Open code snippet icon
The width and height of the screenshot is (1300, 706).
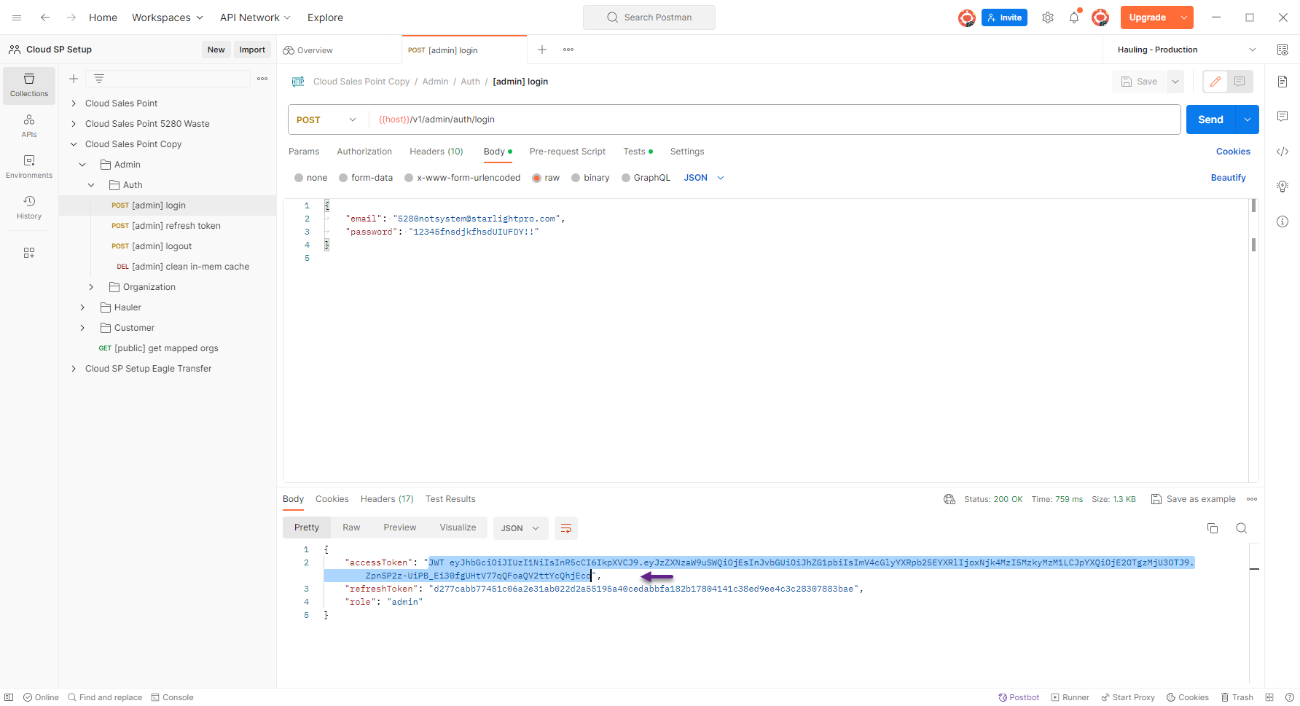coord(1283,152)
